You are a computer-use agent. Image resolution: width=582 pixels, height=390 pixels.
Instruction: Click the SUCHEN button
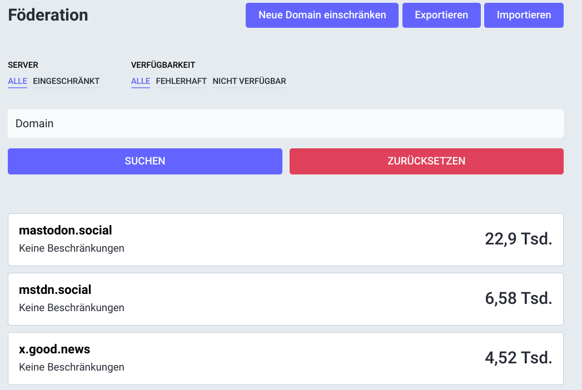145,161
